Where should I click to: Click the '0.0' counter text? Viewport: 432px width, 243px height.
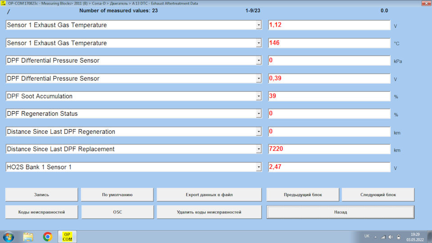(x=384, y=10)
